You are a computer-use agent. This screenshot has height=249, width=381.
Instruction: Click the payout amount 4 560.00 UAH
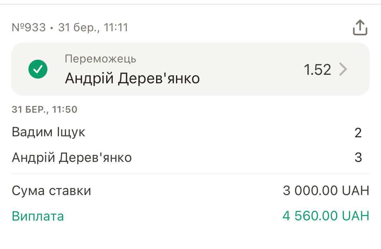[x=326, y=216]
